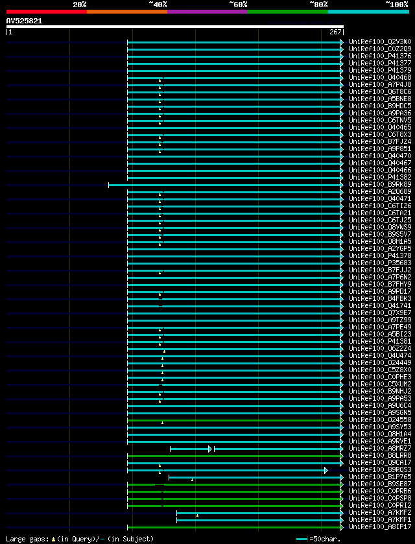The height and width of the screenshot is (544, 415).
Task: Click the UniRef100_A8IP17 label
Action: pyautogui.click(x=380, y=526)
